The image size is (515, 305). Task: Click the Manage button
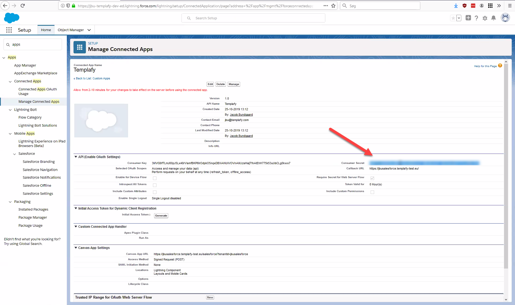pos(234,84)
